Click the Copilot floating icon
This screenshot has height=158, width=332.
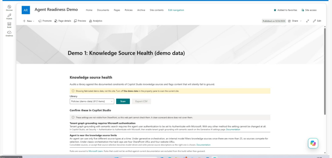(313, 143)
